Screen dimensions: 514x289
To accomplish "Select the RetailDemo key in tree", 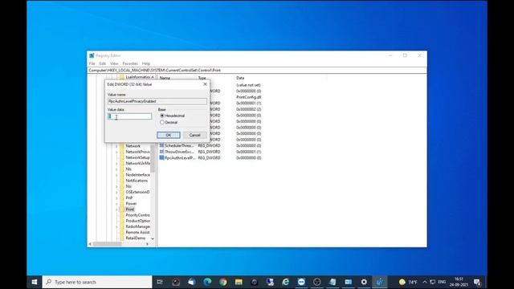I will coord(136,238).
